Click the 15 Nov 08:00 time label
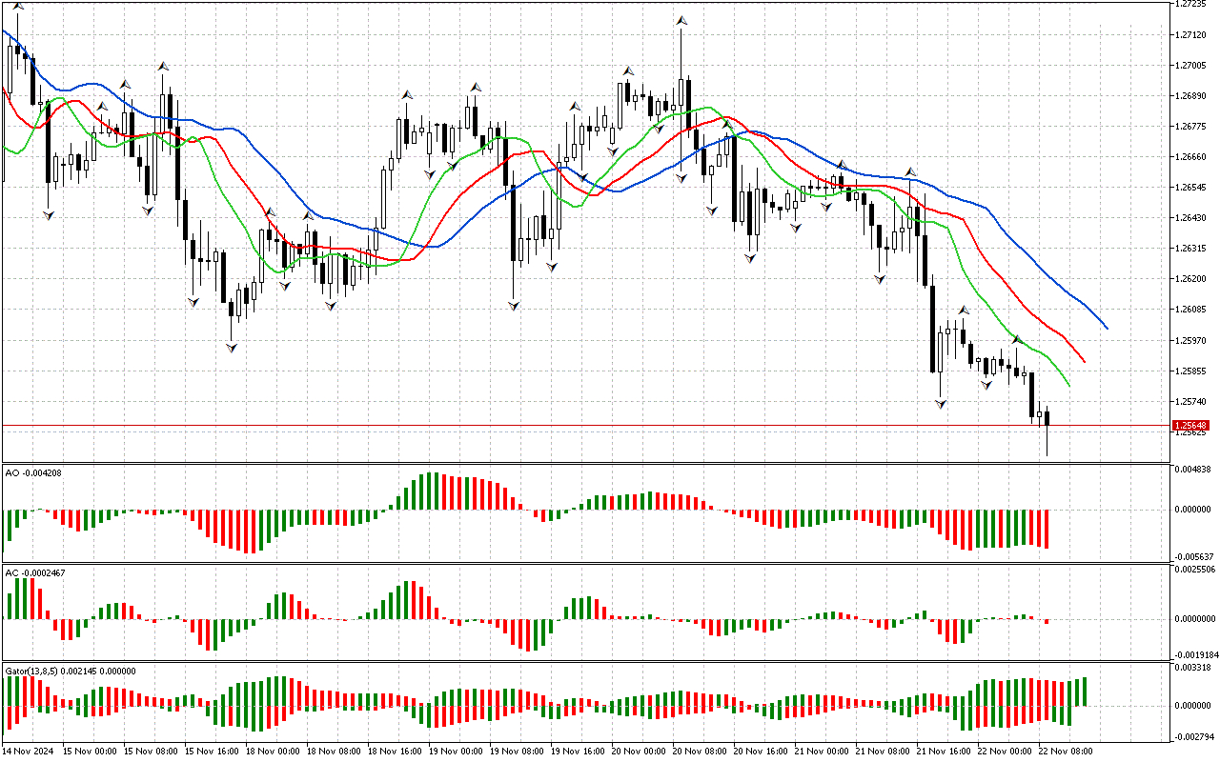This screenshot has width=1220, height=762. pos(151,752)
